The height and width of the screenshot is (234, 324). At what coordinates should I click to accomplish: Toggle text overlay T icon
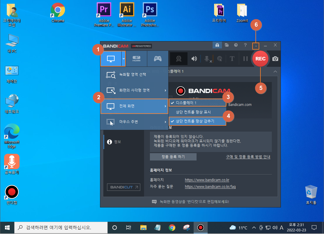232,59
